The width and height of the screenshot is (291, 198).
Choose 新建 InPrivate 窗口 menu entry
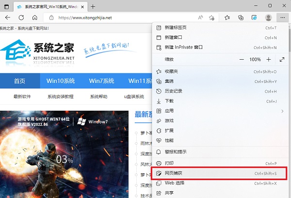point(184,48)
